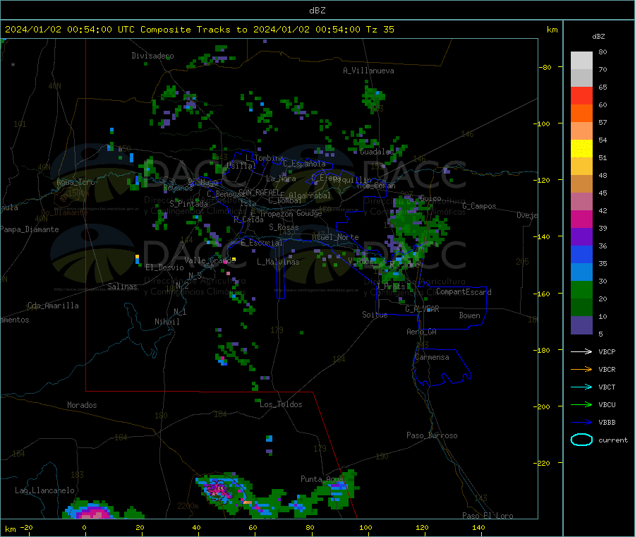Click the 'Nihuil' map label

pyautogui.click(x=167, y=322)
